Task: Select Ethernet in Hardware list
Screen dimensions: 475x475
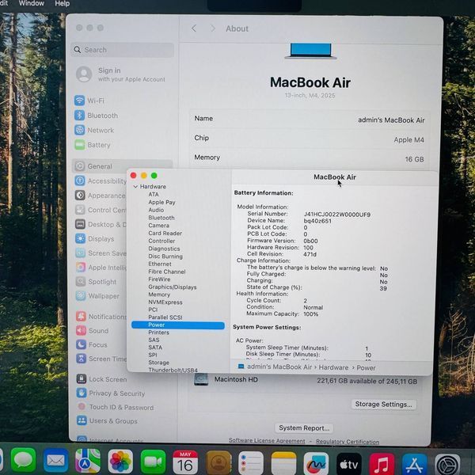Action: 160,264
